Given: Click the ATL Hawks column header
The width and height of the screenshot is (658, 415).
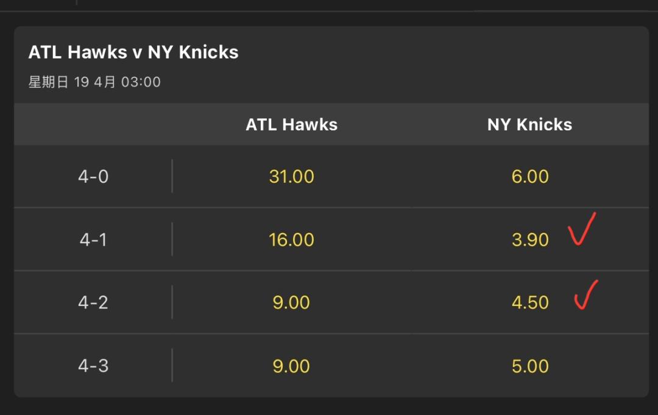Looking at the screenshot, I should pos(291,125).
